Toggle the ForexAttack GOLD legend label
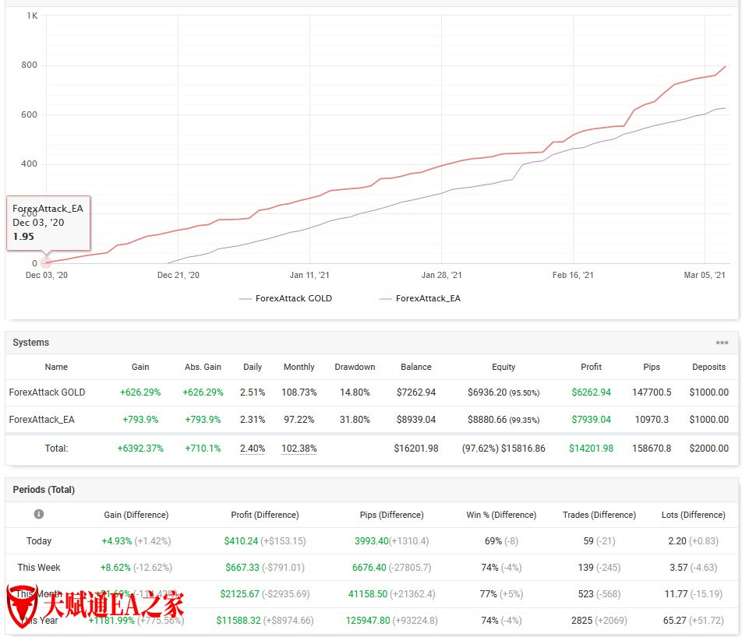The width and height of the screenshot is (742, 637). (x=293, y=298)
